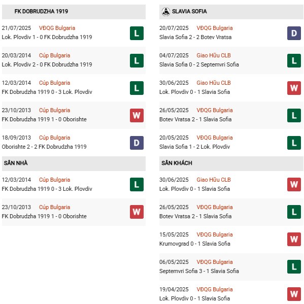Select the Slavia Sofia header title
The image size is (304, 304).
click(189, 12)
